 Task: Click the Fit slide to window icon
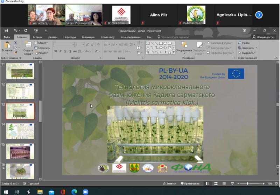(x=276, y=183)
